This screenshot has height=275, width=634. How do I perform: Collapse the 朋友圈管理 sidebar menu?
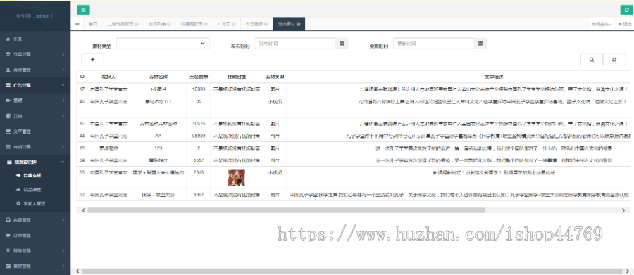[x=35, y=162]
